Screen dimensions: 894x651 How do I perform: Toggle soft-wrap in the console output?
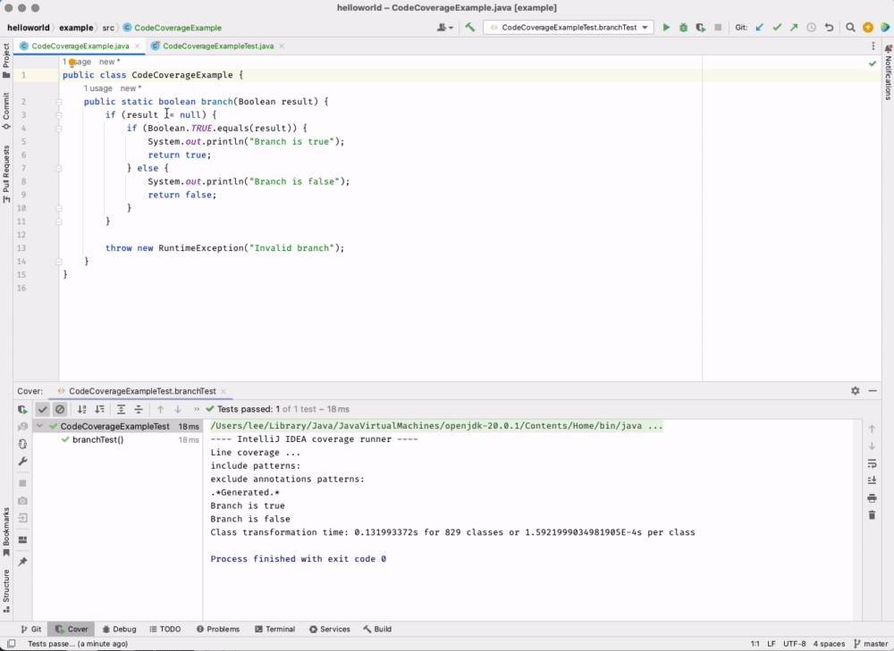[872, 463]
